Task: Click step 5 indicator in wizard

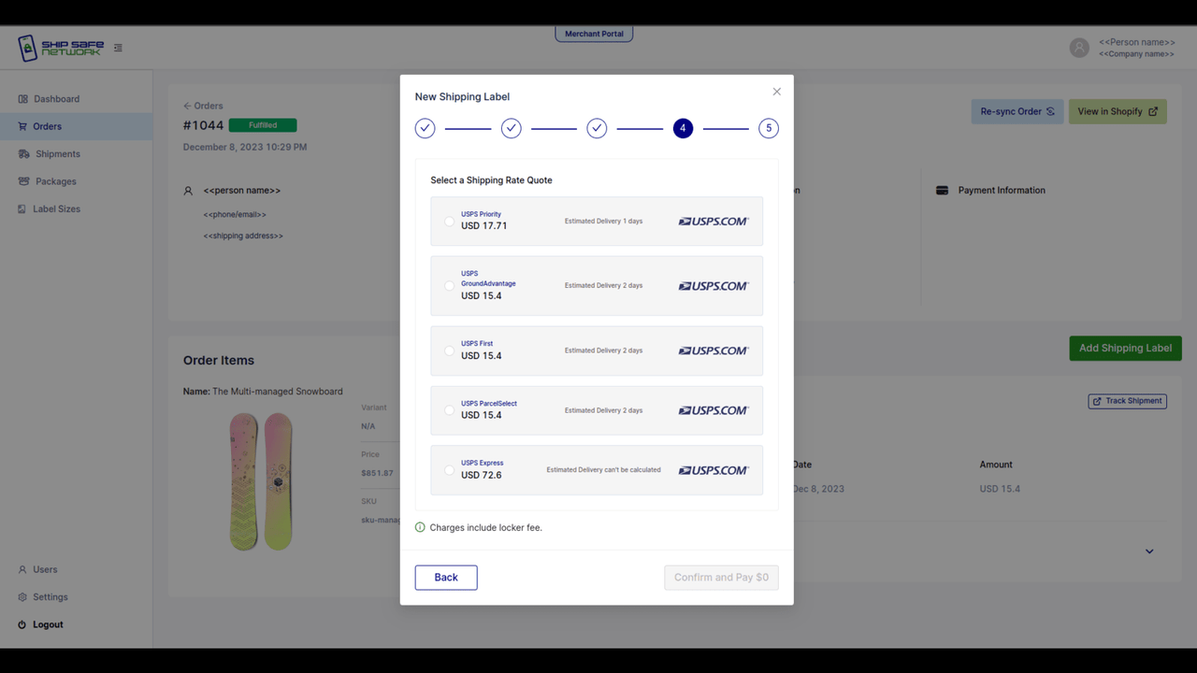Action: click(x=769, y=128)
